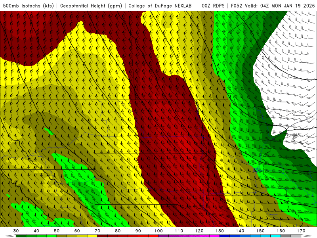
Task: Click the legend value 40
Action: click(x=36, y=231)
